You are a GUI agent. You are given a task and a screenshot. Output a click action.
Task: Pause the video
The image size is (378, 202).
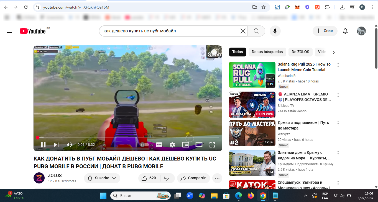click(x=44, y=145)
